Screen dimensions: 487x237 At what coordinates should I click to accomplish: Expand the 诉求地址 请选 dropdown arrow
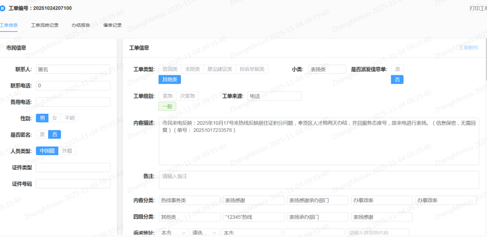215,232
